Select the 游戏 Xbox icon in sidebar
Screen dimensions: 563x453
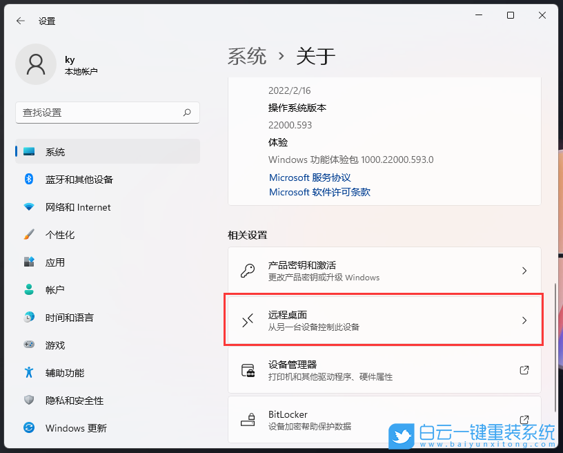click(x=28, y=345)
